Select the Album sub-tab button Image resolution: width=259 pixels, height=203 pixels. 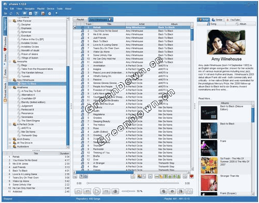click(241, 24)
